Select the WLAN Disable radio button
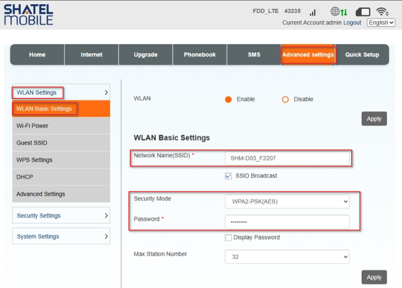Viewport: 402px width, 288px height. pos(285,99)
